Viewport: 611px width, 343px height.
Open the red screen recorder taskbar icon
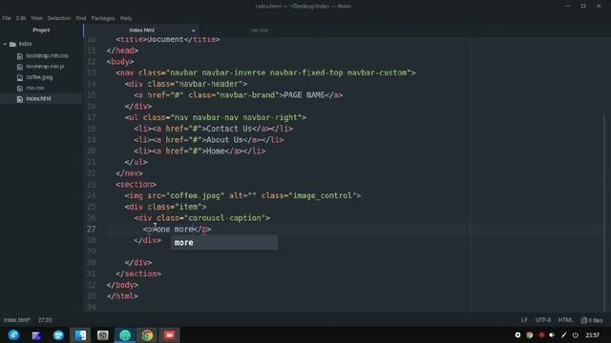coord(170,335)
